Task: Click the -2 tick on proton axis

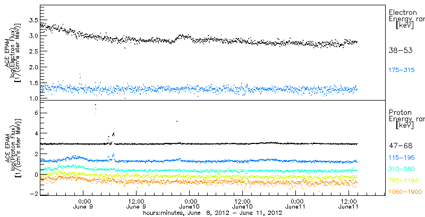Action: pos(33,195)
